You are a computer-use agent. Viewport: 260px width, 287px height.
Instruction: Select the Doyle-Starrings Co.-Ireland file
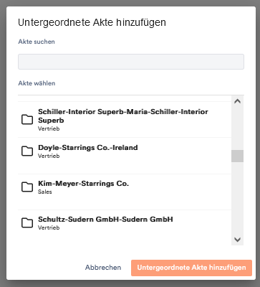[x=125, y=156]
